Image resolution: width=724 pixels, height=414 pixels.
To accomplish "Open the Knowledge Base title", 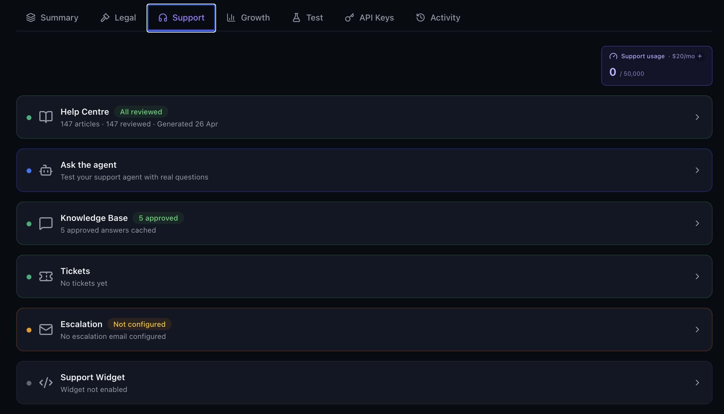I will (94, 218).
